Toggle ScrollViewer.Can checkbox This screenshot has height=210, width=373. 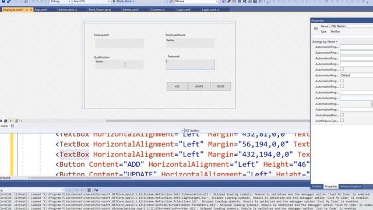[342, 121]
